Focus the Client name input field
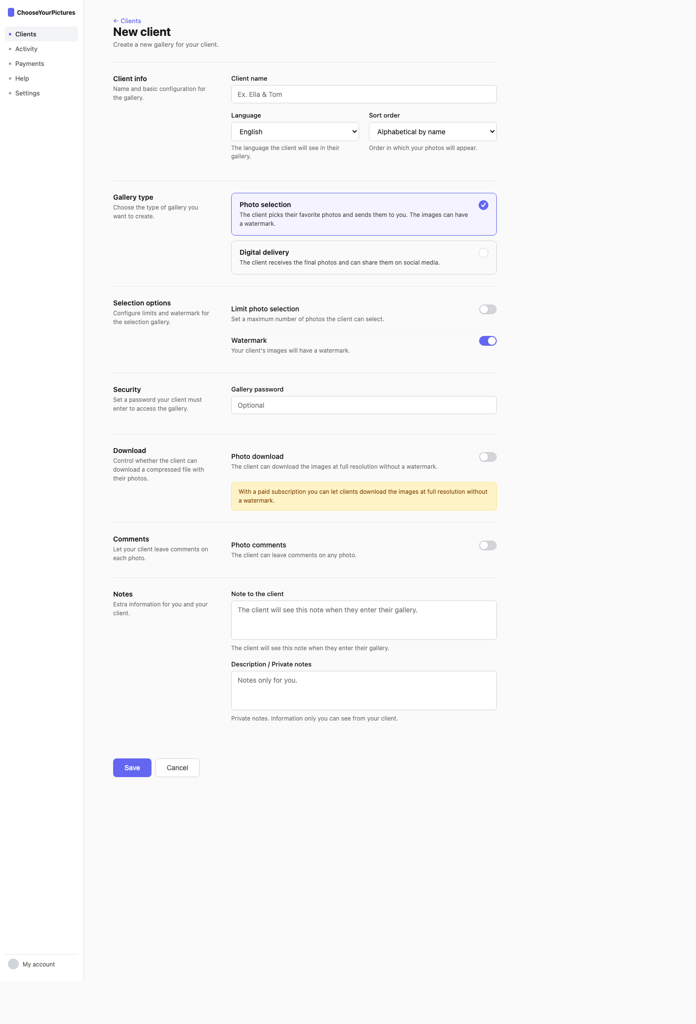 (363, 94)
